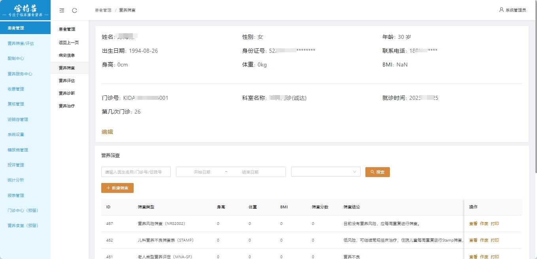Viewport: 537px width, 259px height.
Task: Click the patient management breadcrumb link
Action: [103, 10]
